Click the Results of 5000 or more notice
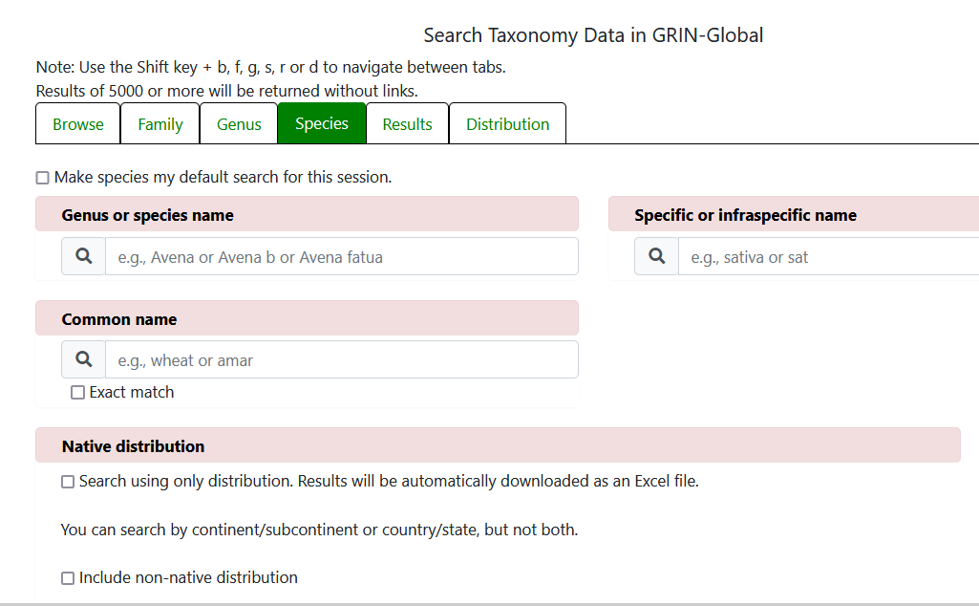 tap(226, 91)
